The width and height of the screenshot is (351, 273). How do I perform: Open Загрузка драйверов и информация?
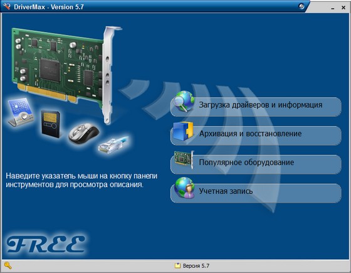coord(256,107)
